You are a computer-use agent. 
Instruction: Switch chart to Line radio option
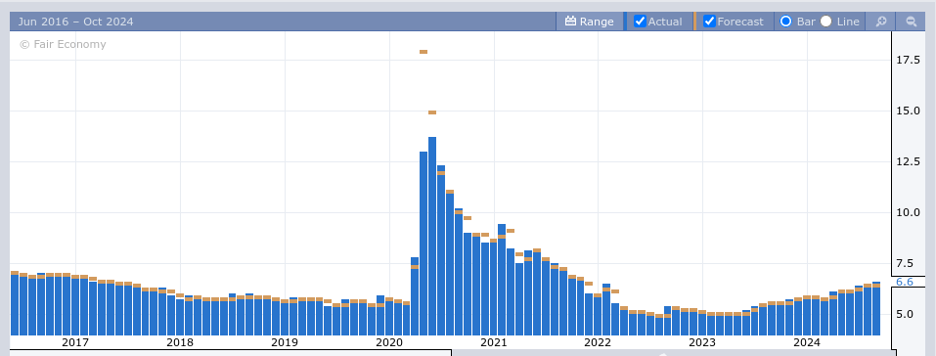(825, 22)
